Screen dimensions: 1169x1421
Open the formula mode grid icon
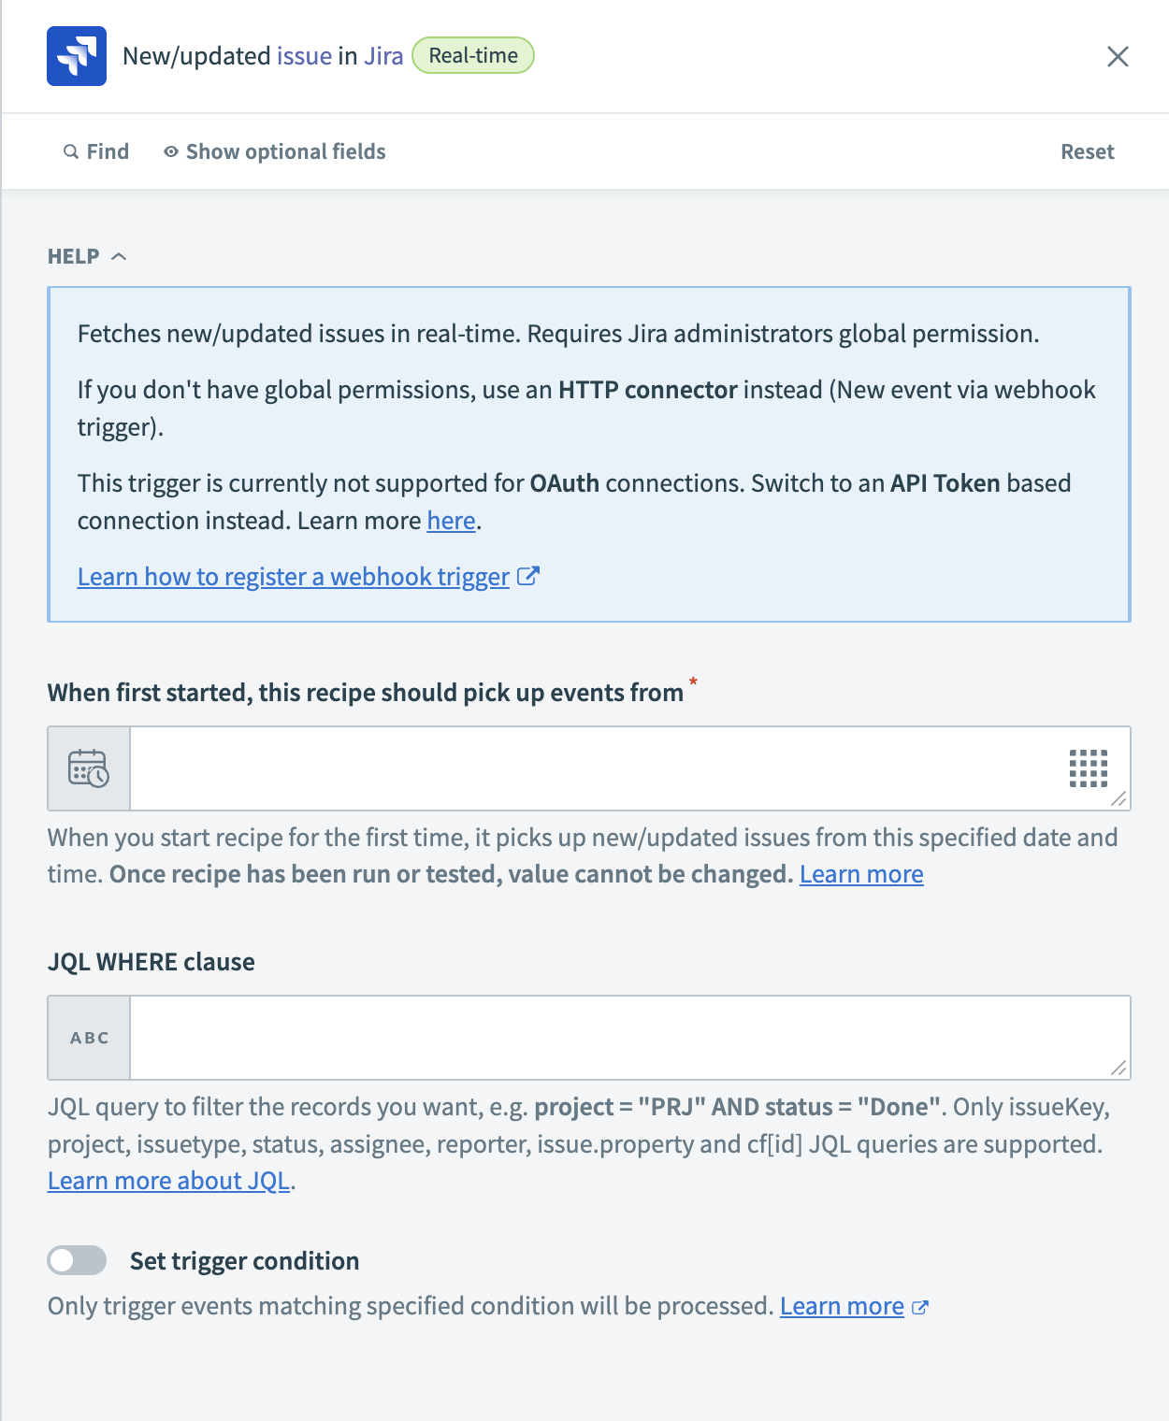tap(1088, 768)
